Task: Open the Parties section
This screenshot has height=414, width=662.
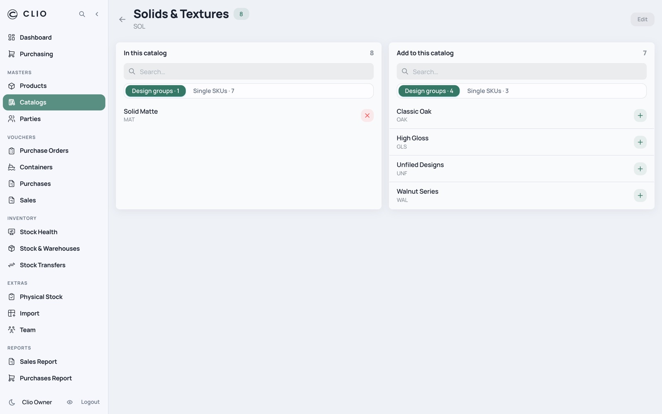Action: pos(54,119)
